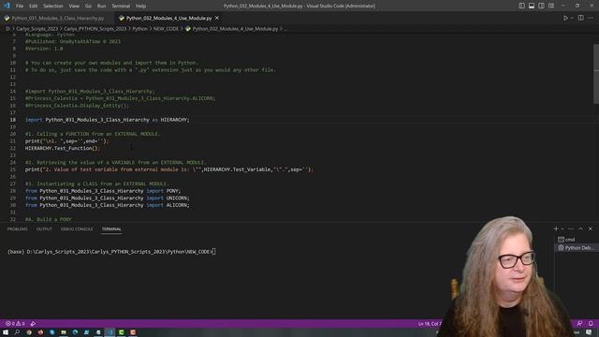The width and height of the screenshot is (599, 337).
Task: Close the terminal panel
Action: pos(591,228)
